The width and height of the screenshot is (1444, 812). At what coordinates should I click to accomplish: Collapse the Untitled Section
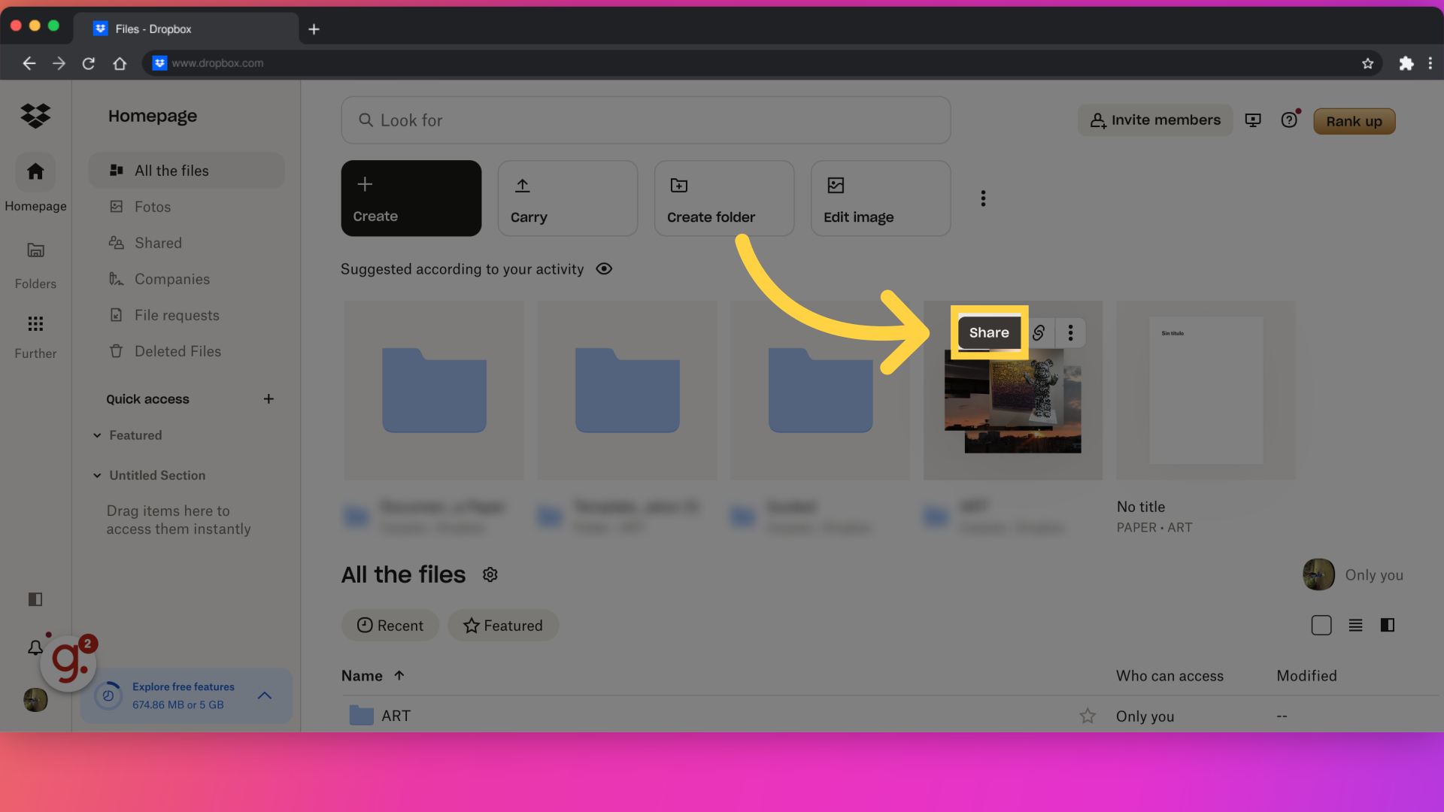tap(97, 476)
